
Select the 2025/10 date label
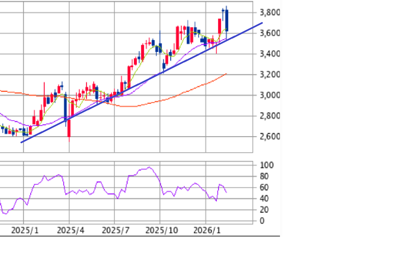[x=162, y=230]
